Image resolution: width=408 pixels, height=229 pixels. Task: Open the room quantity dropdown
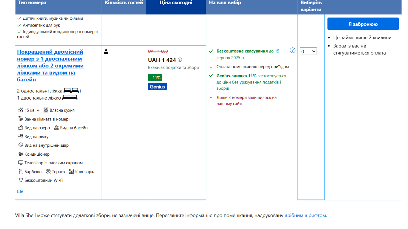(308, 51)
